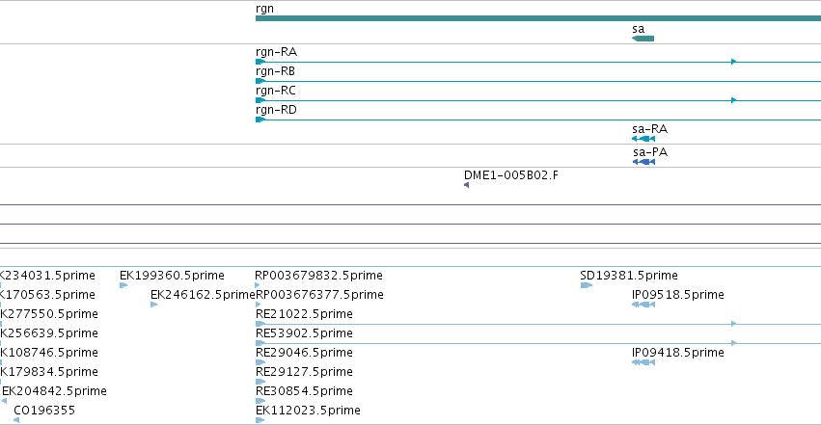The image size is (821, 425).
Task: Click the RE21022.5prime start glyph
Action: point(260,324)
